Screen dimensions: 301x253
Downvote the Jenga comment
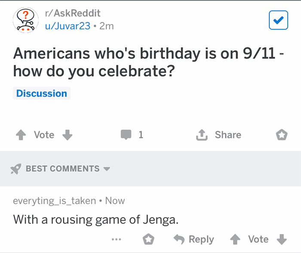(x=281, y=239)
